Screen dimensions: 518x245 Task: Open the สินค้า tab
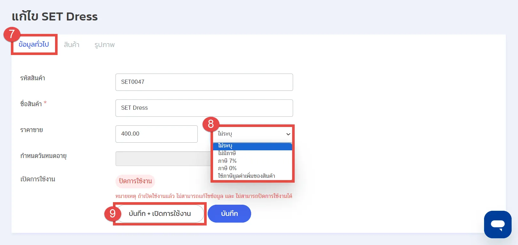(71, 45)
